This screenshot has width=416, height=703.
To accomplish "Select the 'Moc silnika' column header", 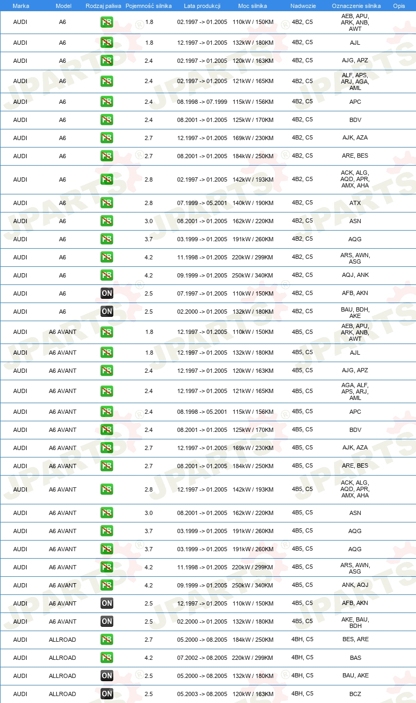I will pos(253,6).
